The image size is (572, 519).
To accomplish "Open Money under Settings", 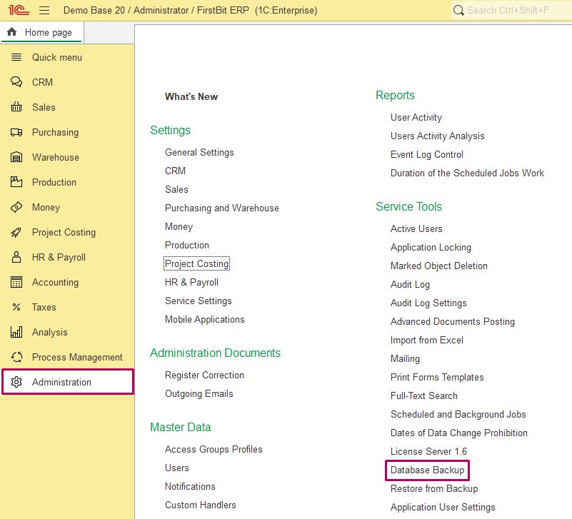I will [x=179, y=226].
